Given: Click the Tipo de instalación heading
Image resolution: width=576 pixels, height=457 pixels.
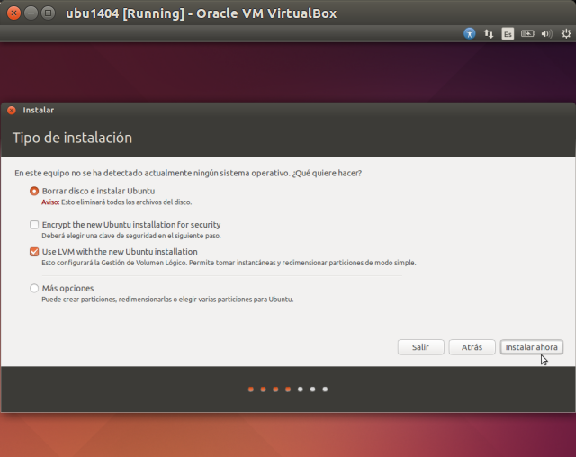Looking at the screenshot, I should pos(72,138).
